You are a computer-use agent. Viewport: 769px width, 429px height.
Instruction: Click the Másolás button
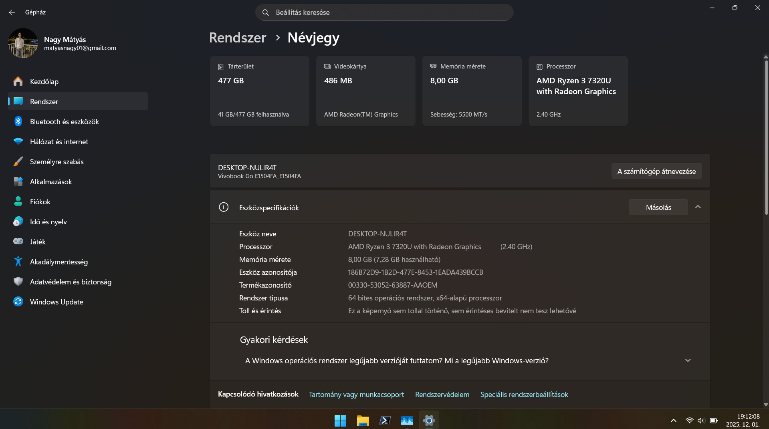658,207
